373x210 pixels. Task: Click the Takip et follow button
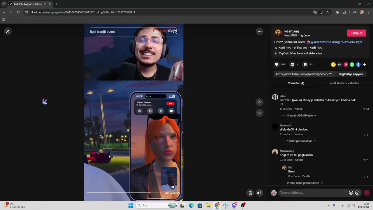[x=356, y=33]
